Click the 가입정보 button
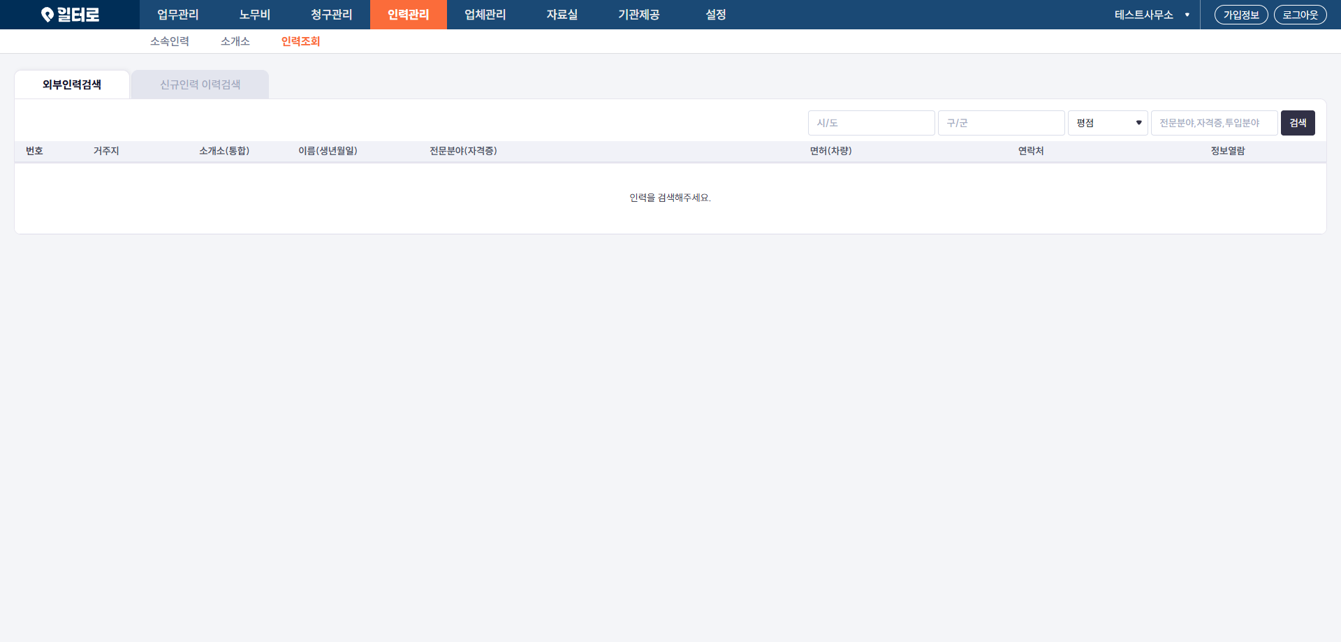 (x=1241, y=15)
